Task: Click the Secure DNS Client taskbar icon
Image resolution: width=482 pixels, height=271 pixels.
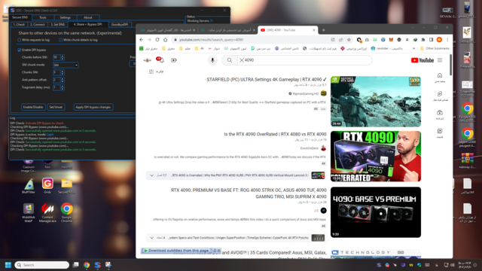Action: tap(97, 265)
